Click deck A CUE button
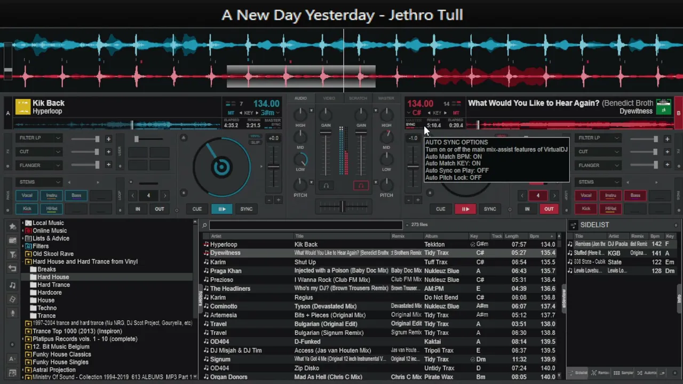683x384 pixels. pyautogui.click(x=197, y=209)
